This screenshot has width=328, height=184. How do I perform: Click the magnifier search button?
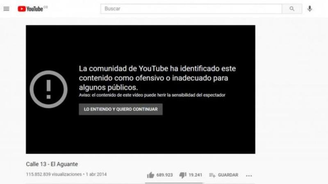(x=292, y=9)
